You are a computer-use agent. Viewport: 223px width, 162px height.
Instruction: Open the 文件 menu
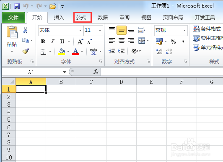[x=13, y=18]
